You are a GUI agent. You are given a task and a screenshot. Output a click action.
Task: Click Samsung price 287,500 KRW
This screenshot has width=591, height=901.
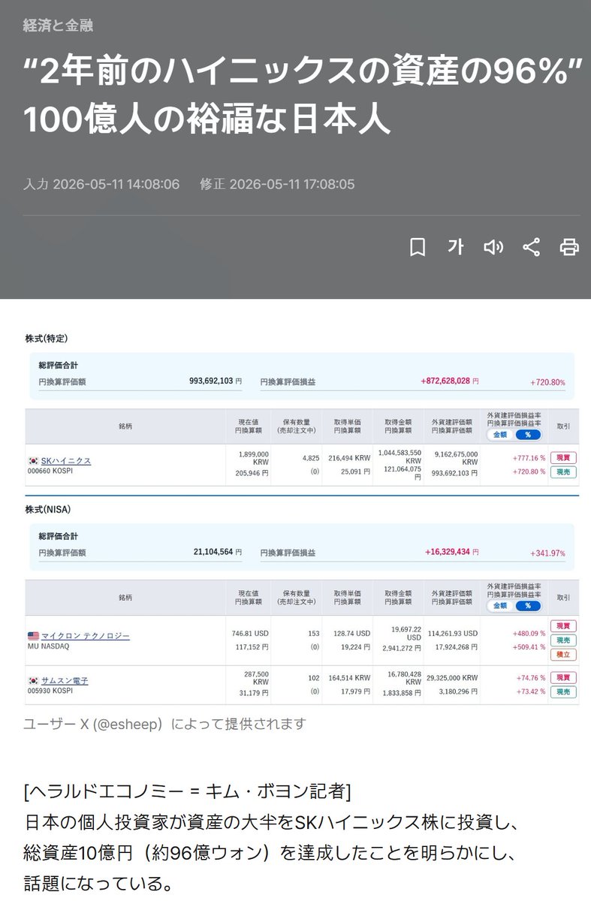(256, 679)
